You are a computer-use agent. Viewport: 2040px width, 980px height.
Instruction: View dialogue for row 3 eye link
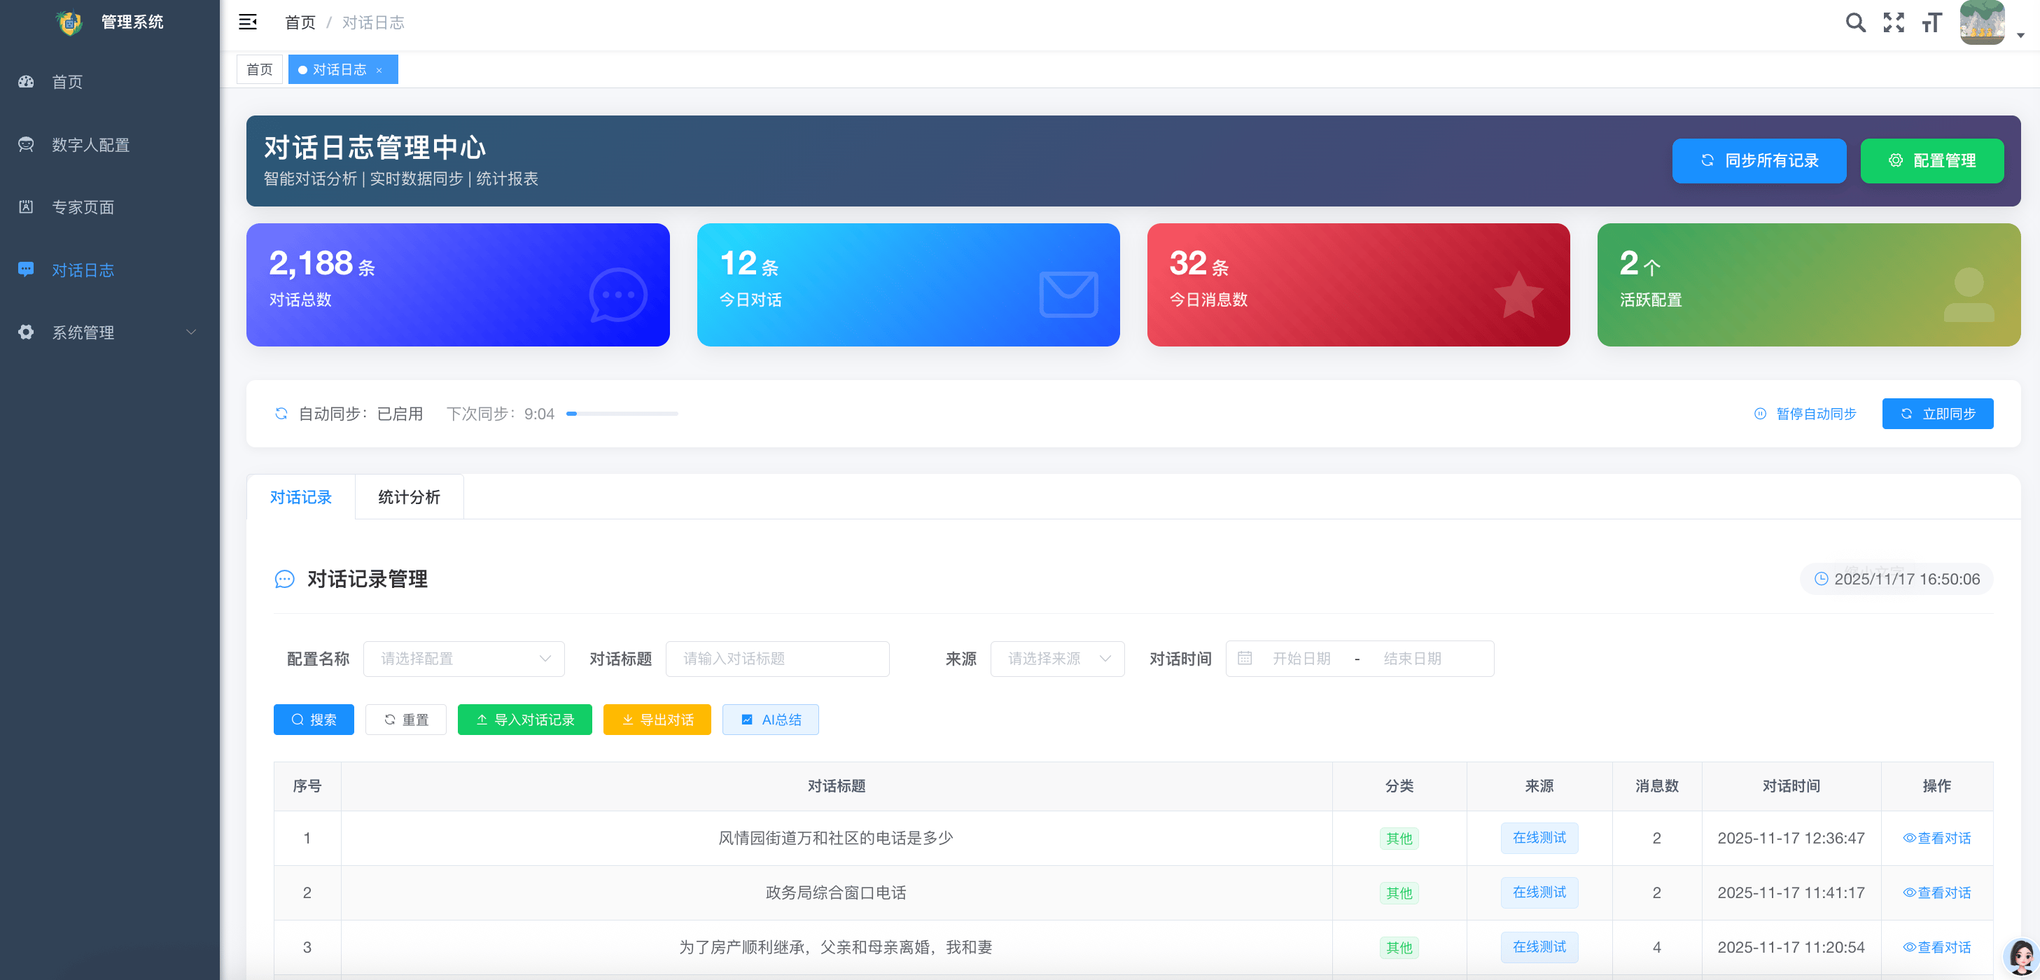click(1937, 948)
